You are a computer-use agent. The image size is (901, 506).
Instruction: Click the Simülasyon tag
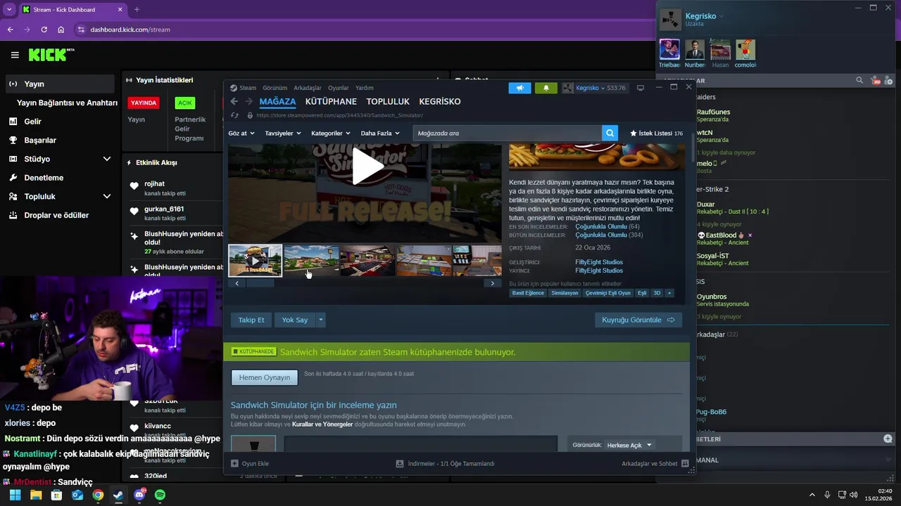565,293
